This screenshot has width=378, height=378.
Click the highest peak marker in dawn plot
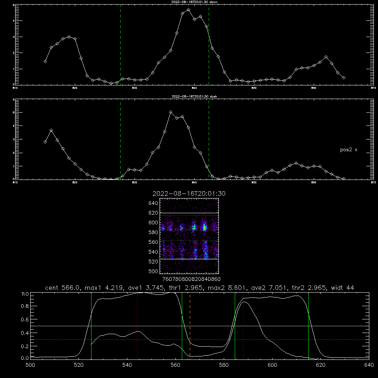[x=188, y=10]
